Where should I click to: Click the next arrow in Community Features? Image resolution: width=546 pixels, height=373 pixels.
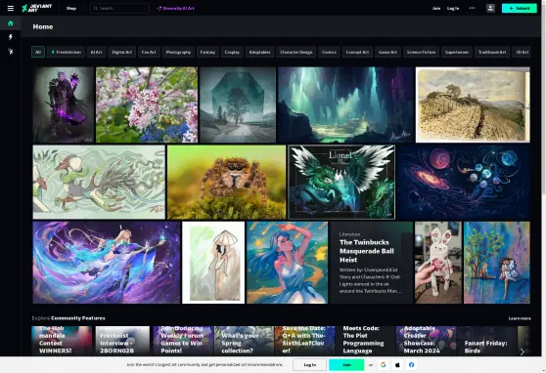[x=522, y=352]
